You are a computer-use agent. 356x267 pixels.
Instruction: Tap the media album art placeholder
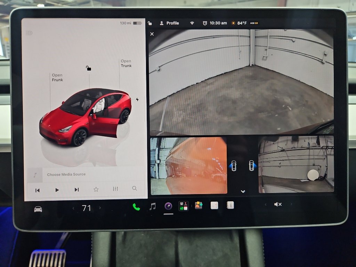[35, 175]
